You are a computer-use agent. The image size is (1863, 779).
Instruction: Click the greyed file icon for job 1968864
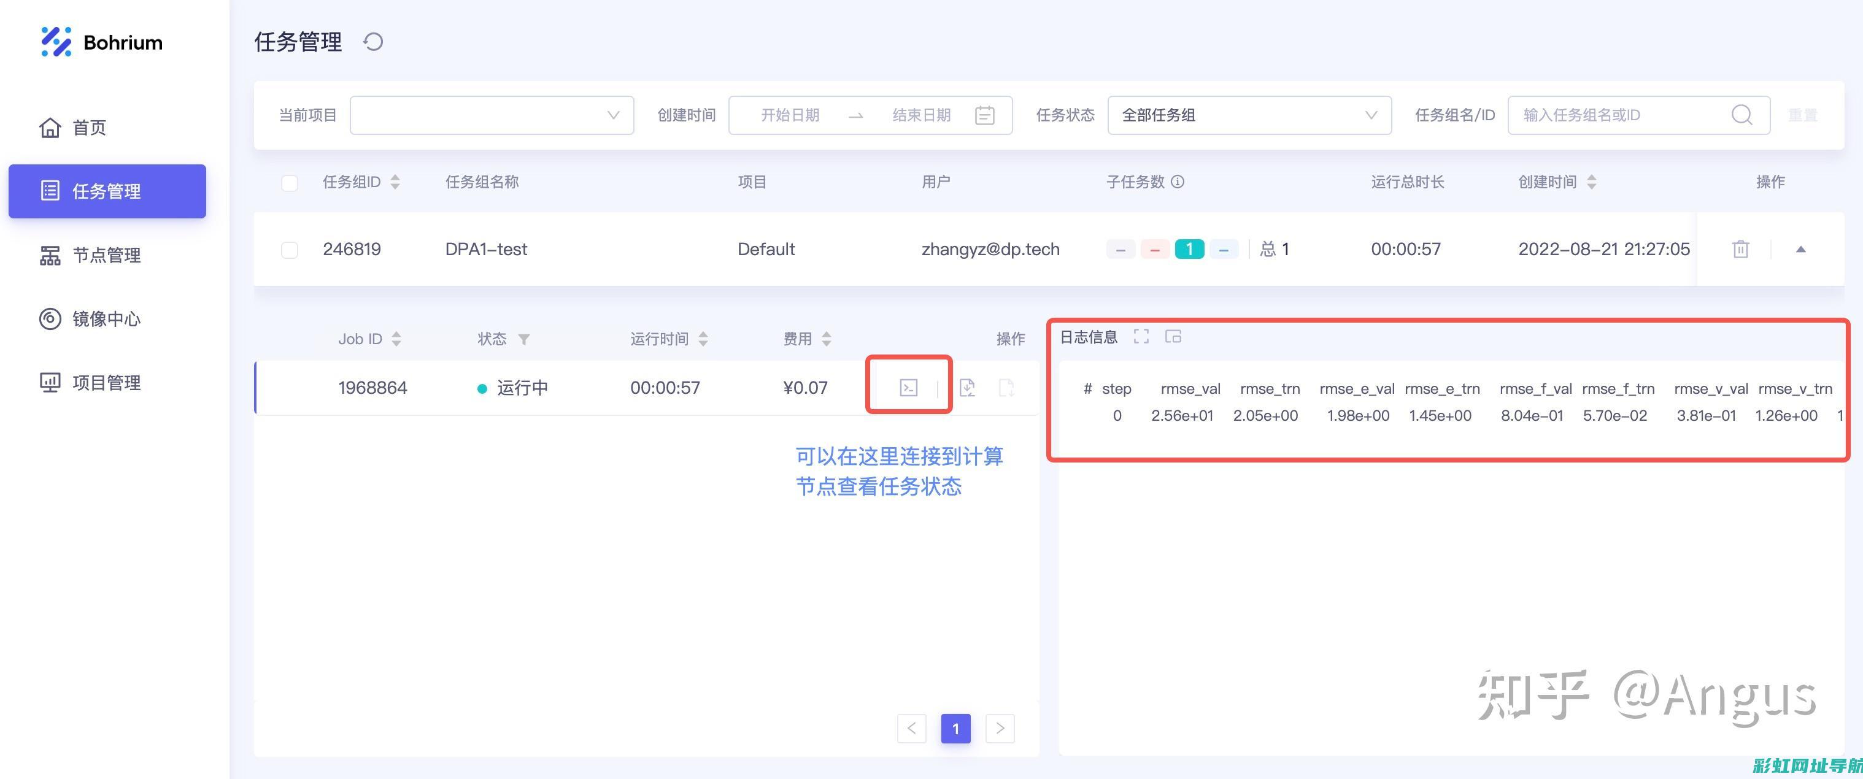[1006, 388]
